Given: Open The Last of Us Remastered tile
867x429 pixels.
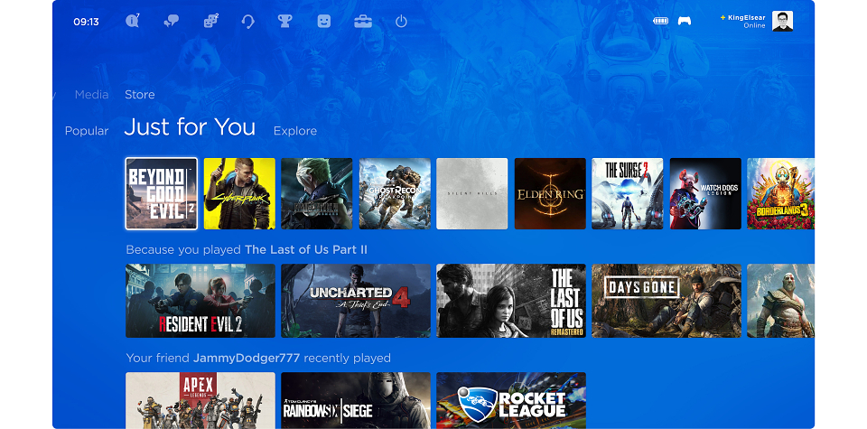Looking at the screenshot, I should pyautogui.click(x=511, y=301).
